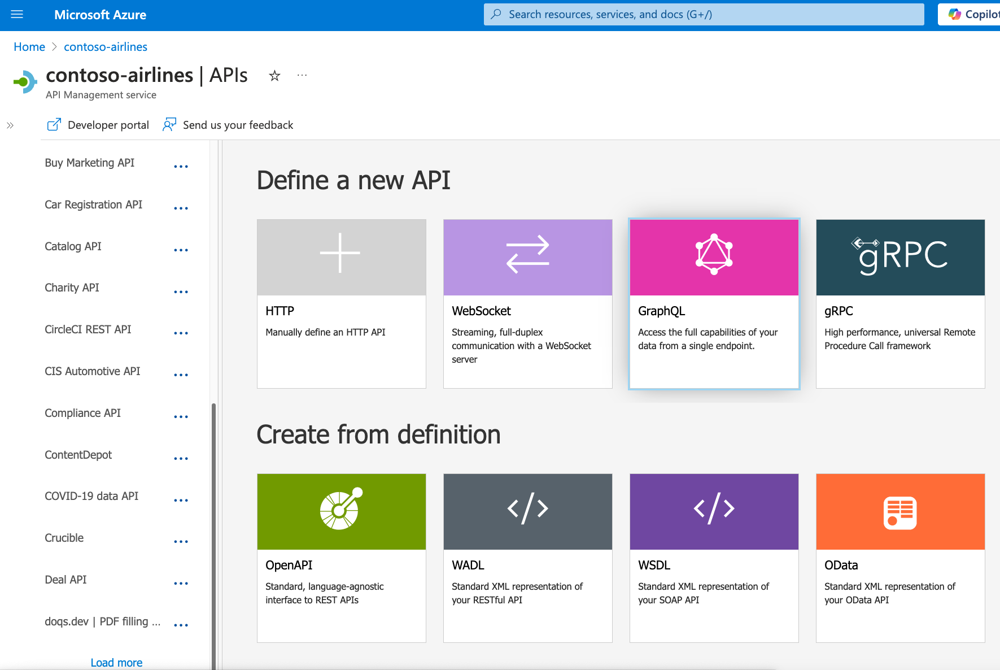Click the Load more link

click(116, 663)
